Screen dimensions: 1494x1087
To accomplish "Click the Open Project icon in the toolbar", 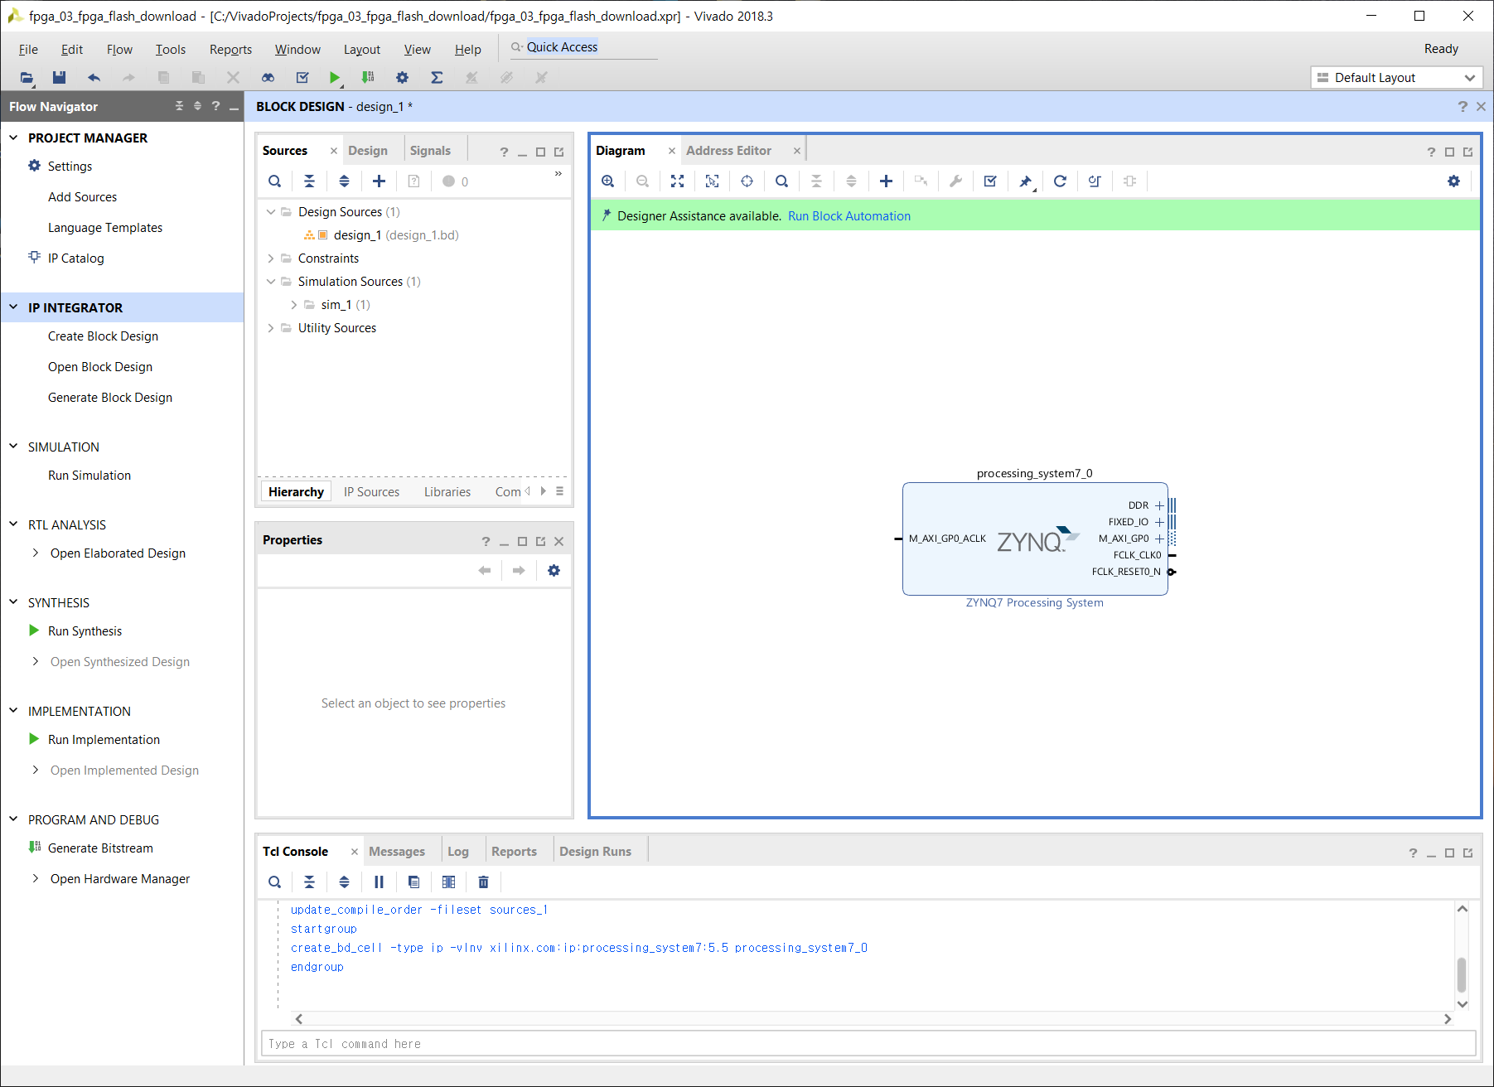I will [x=27, y=78].
